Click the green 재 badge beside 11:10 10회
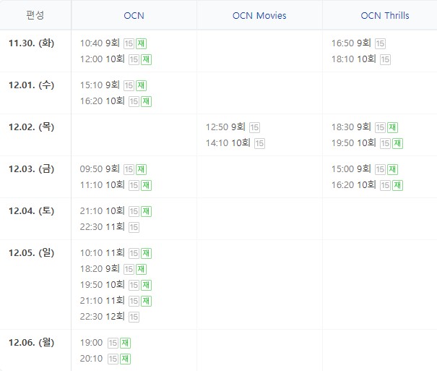437x371 pixels. pyautogui.click(x=146, y=185)
